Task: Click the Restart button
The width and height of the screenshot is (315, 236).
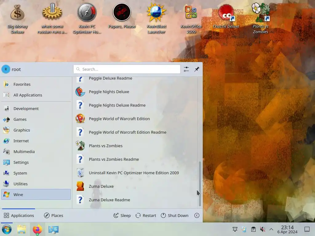Action: coord(146,215)
